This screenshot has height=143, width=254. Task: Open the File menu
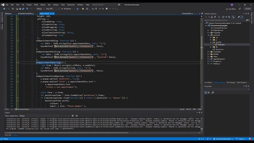pos(7,5)
